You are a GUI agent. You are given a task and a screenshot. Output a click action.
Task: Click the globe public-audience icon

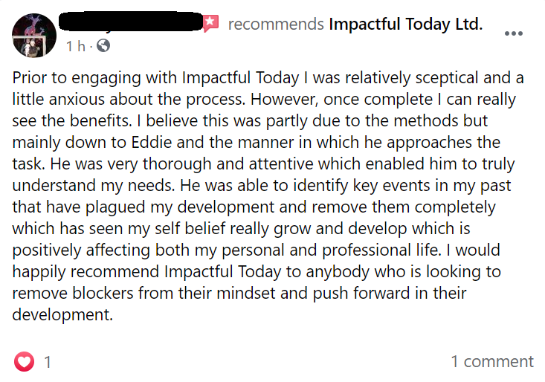pyautogui.click(x=103, y=45)
